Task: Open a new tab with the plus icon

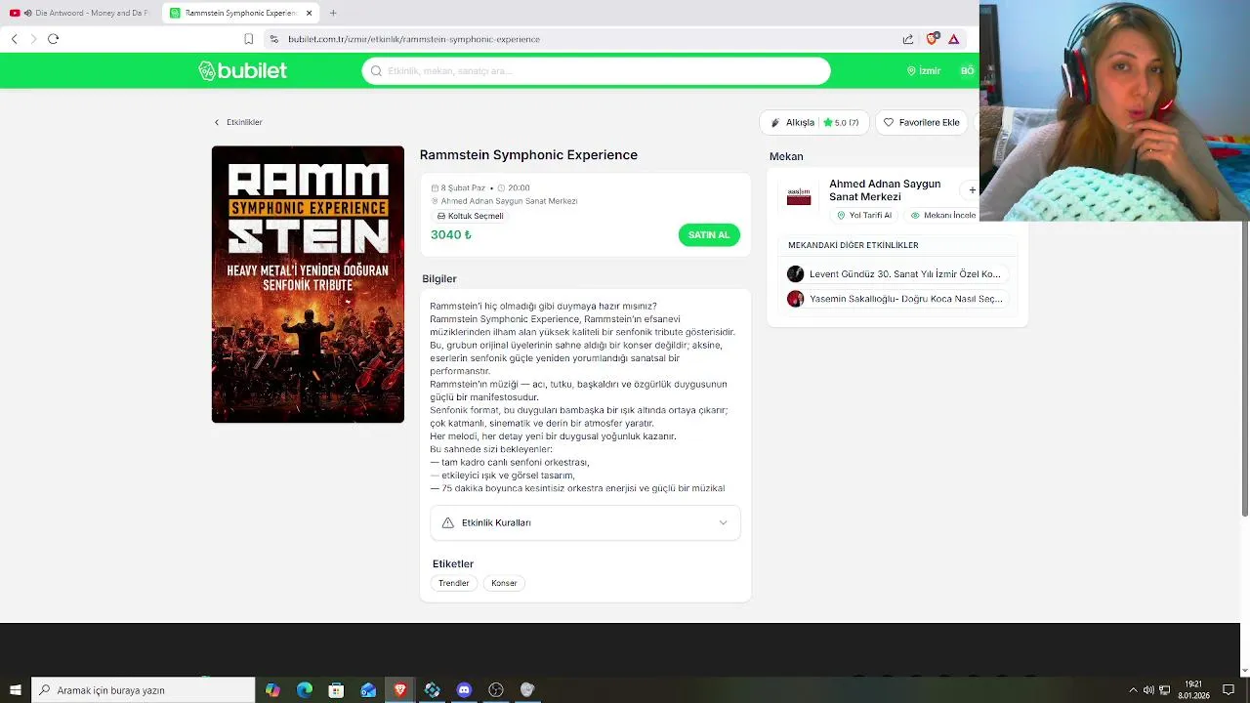Action: point(333,13)
